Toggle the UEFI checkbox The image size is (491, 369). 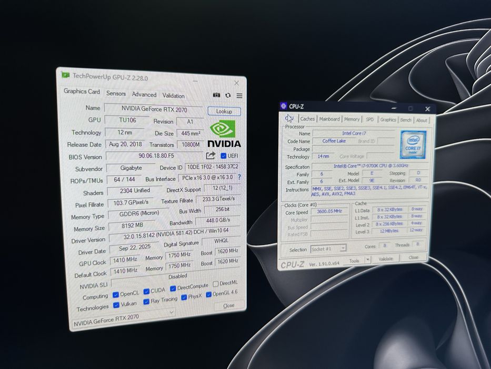(223, 156)
